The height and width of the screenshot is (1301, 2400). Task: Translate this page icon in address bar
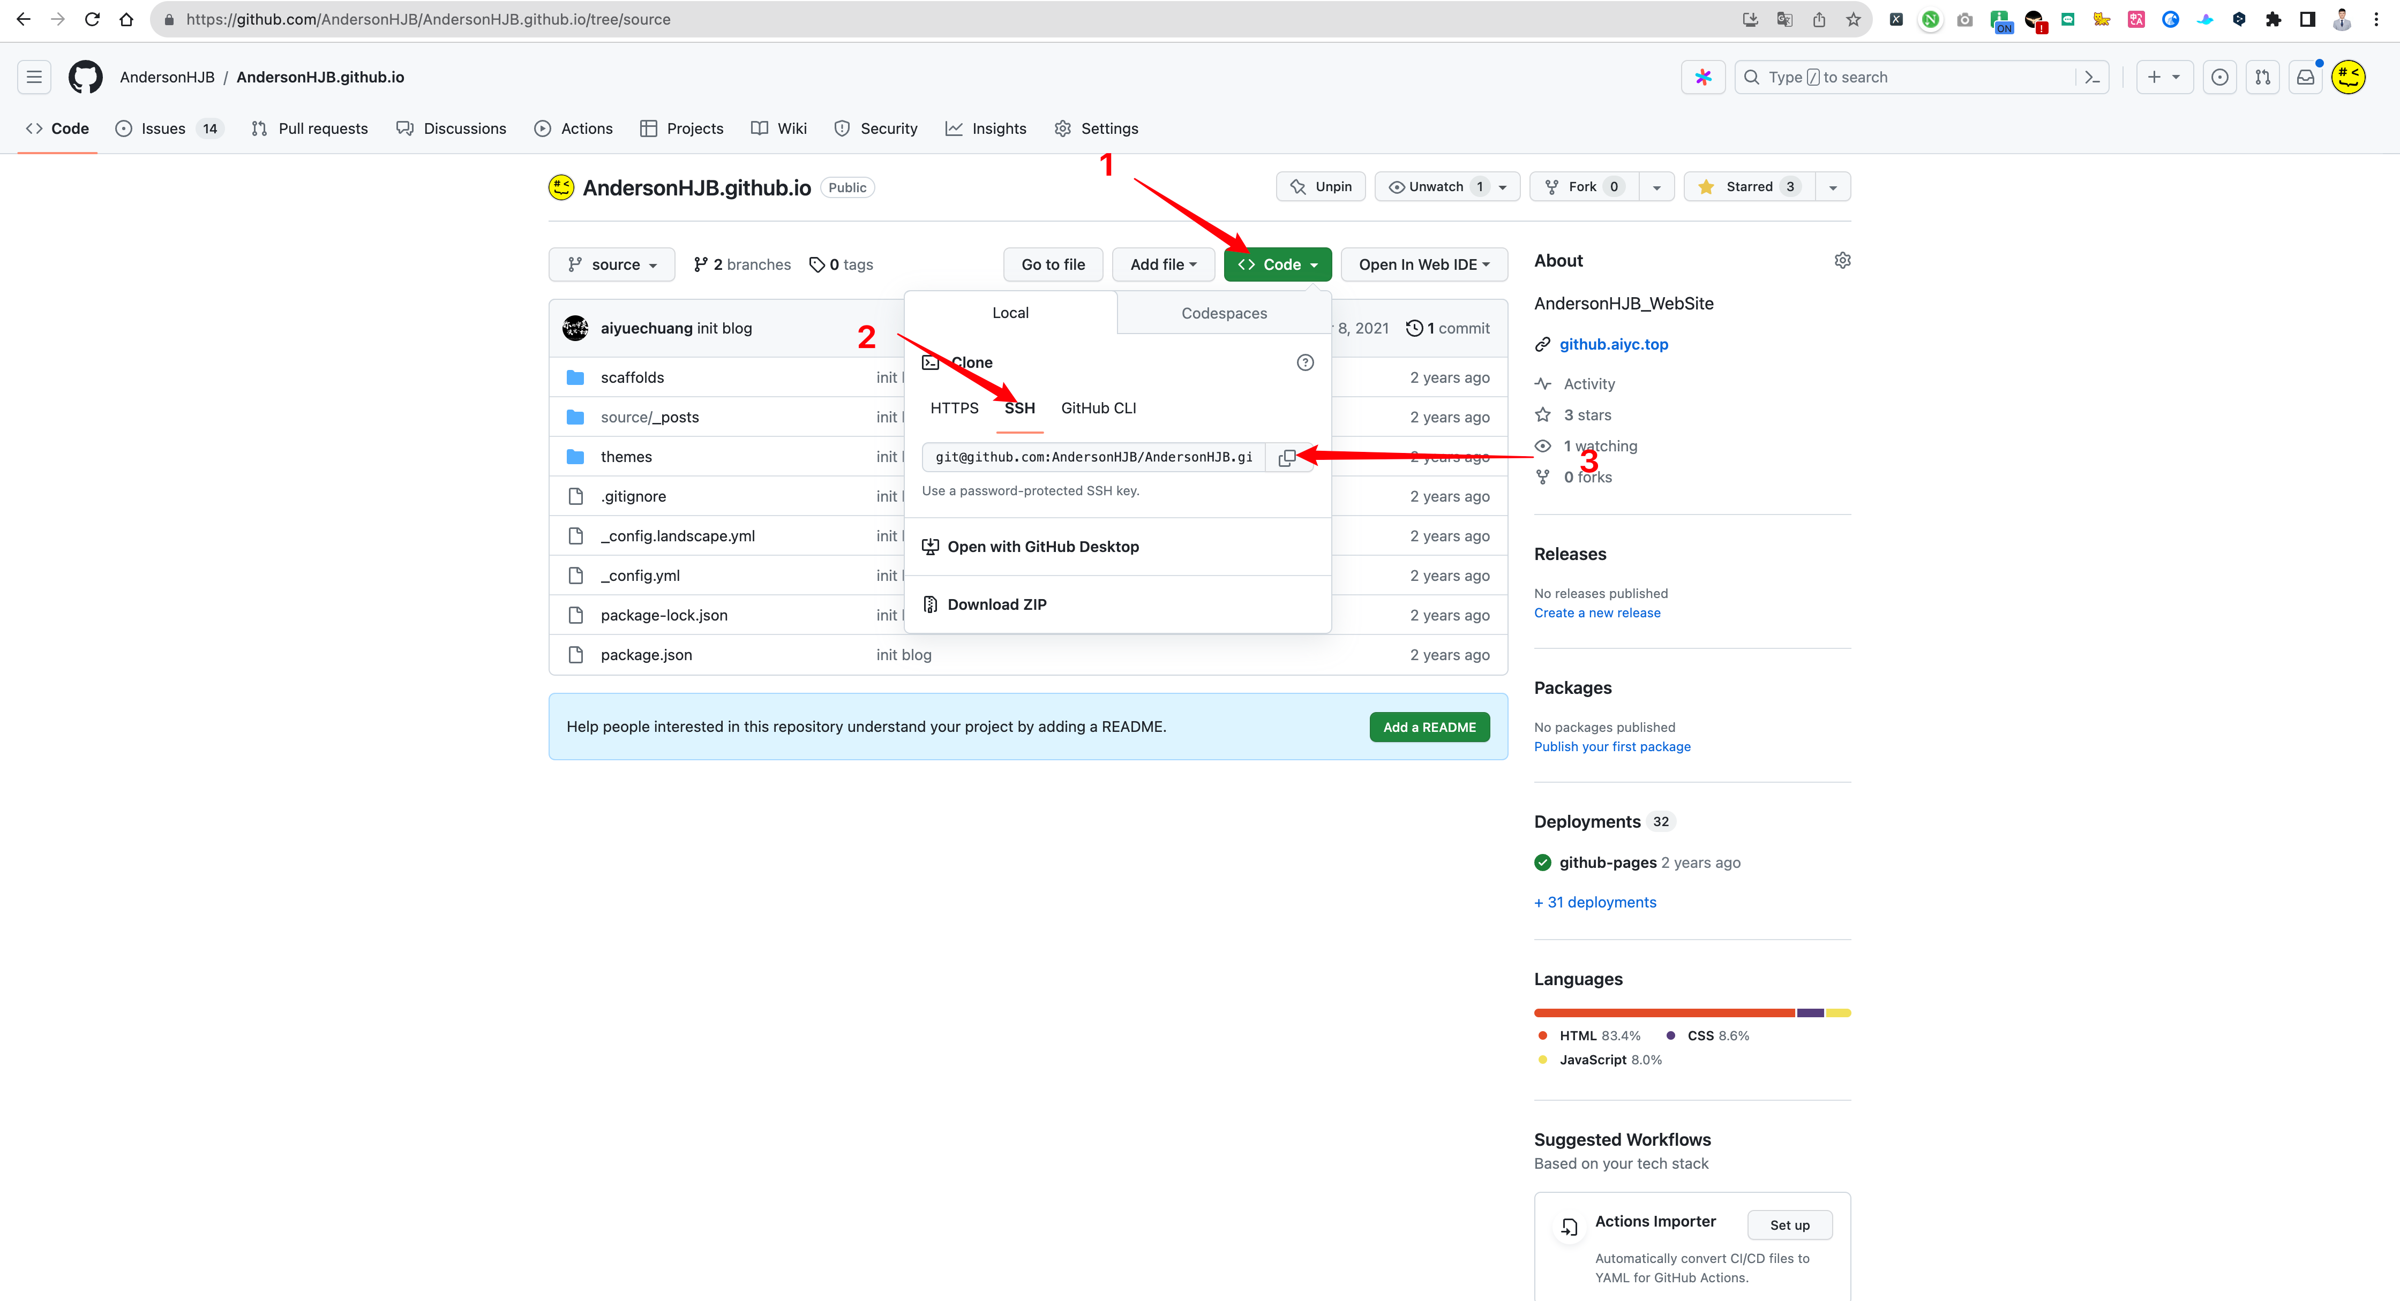pos(1784,20)
